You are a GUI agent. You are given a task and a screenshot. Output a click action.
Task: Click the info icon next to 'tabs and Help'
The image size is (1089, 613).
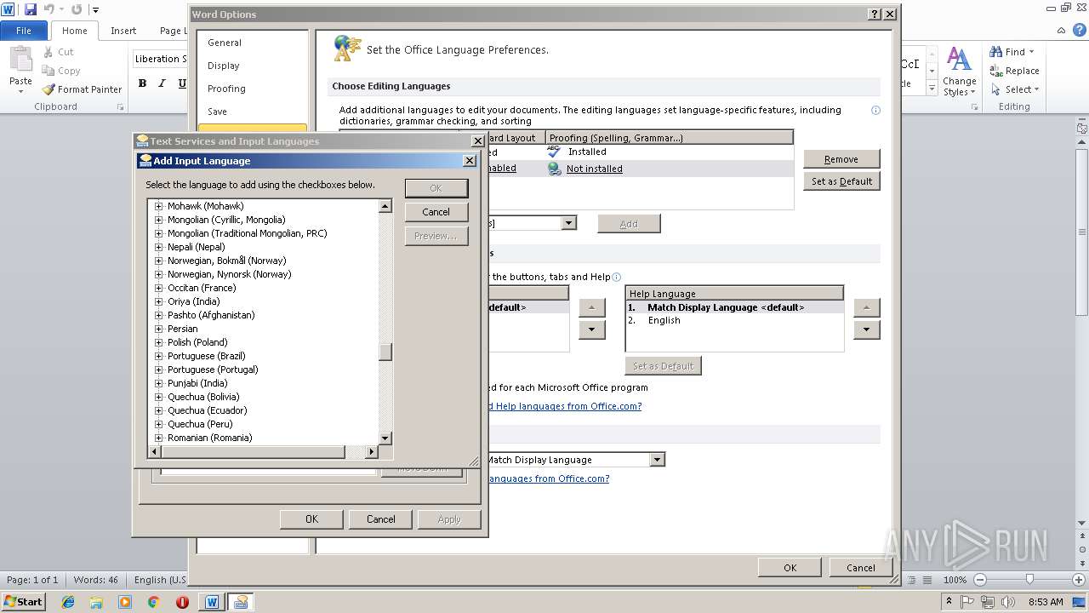pos(617,277)
